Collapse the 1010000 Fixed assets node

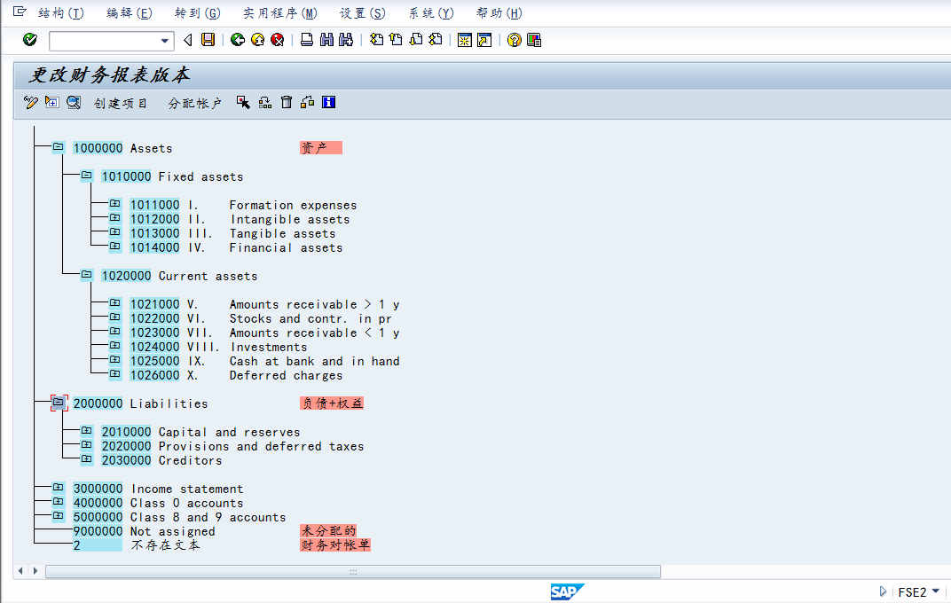[x=87, y=176]
